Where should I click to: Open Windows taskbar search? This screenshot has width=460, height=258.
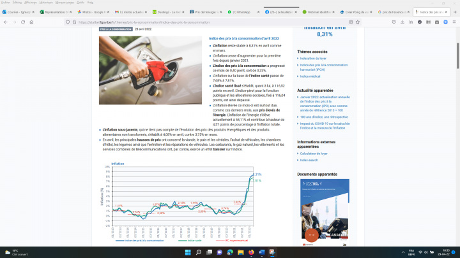pos(199,252)
